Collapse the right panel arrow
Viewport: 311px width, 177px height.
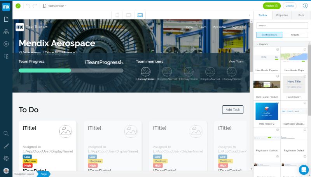click(x=250, y=15)
